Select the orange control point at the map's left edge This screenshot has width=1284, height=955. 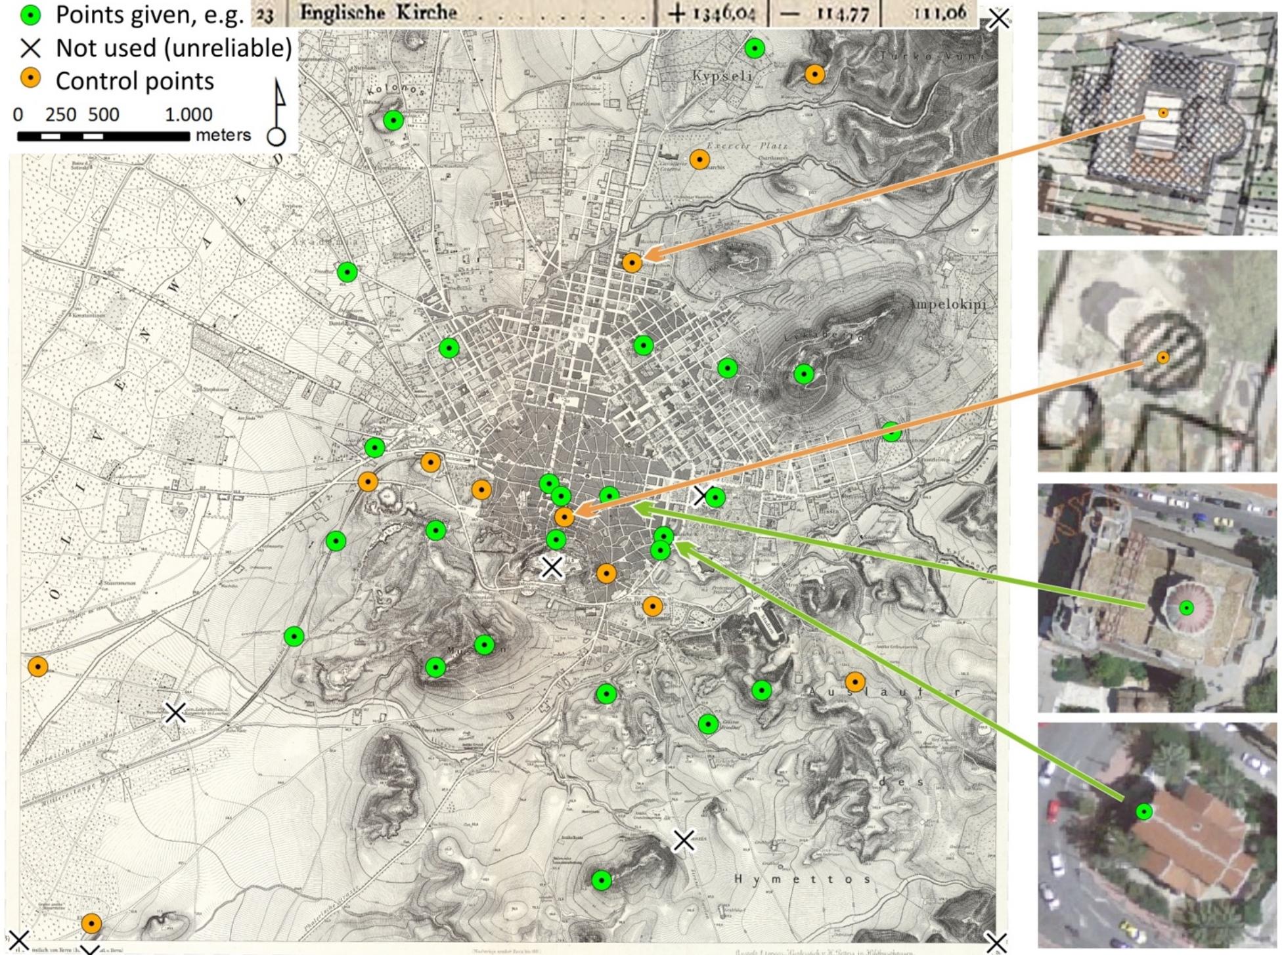37,668
